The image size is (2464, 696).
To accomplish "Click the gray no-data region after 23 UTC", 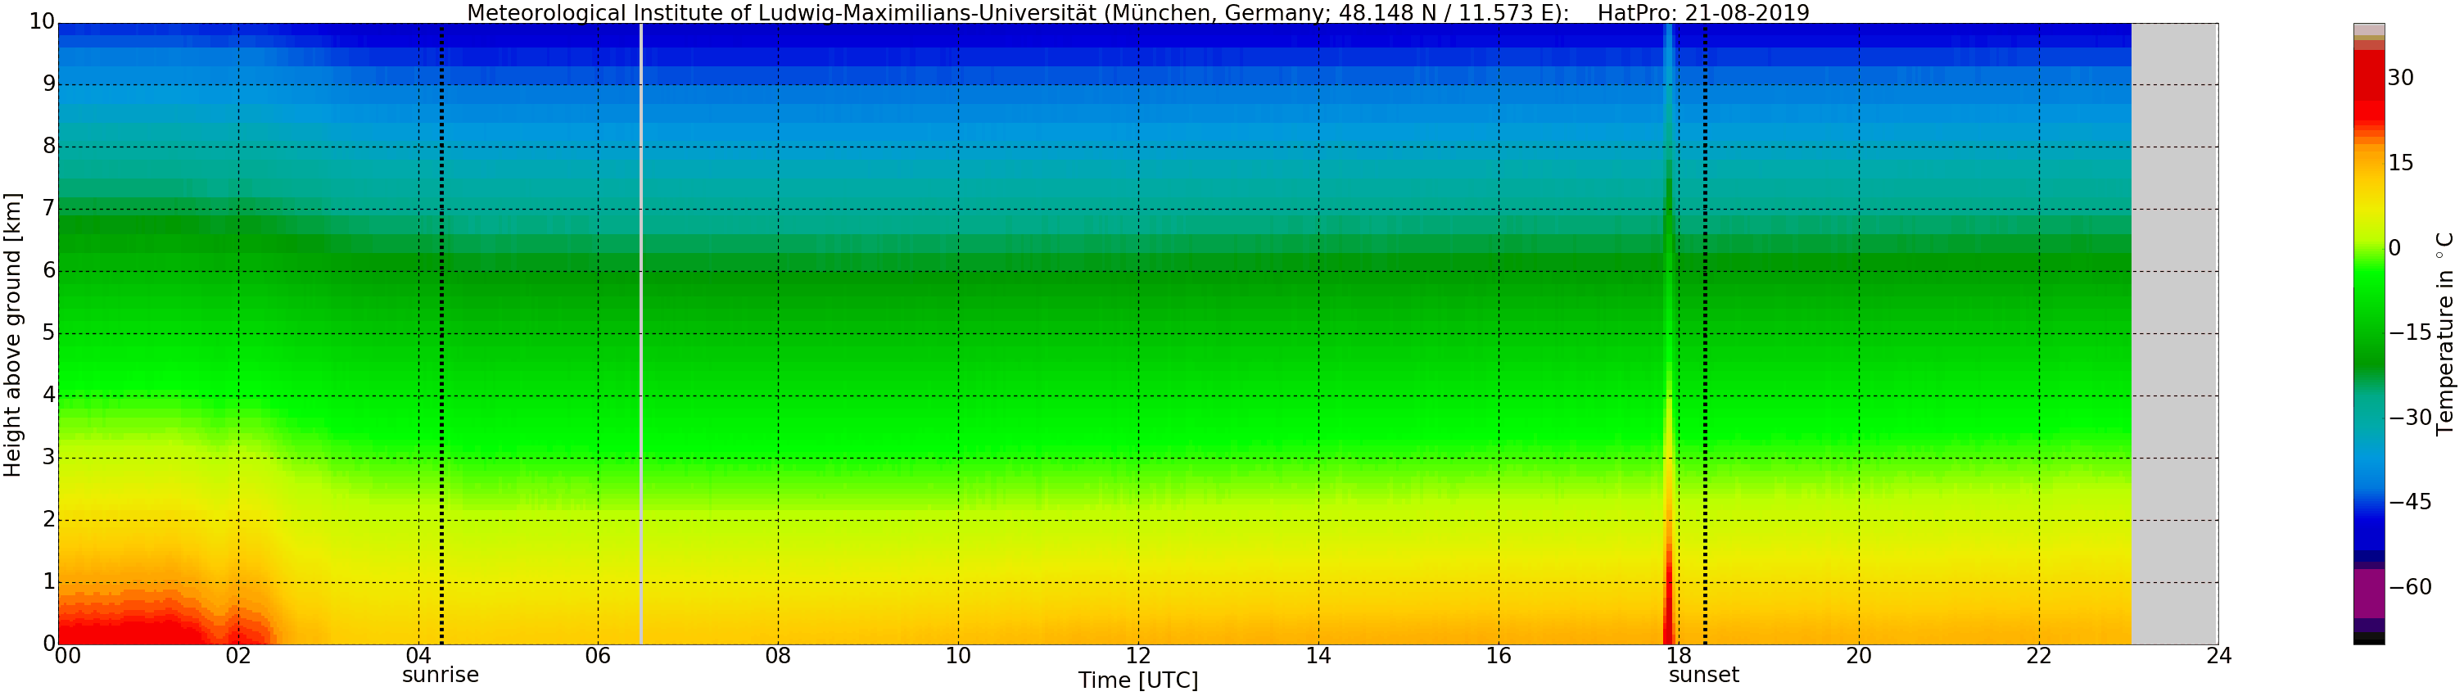I will click(2174, 335).
